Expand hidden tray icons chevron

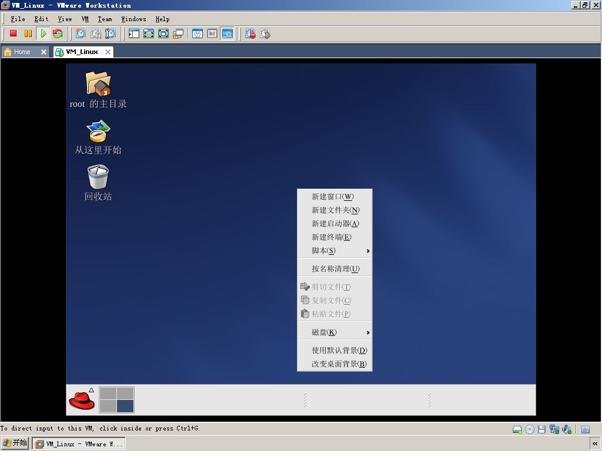(x=595, y=444)
